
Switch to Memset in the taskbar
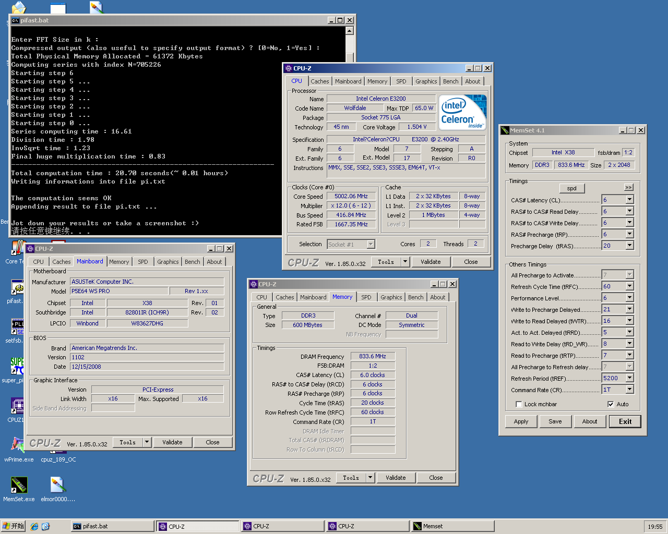452,526
